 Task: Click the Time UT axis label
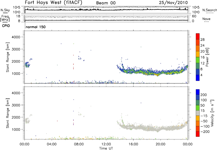tap(106, 148)
